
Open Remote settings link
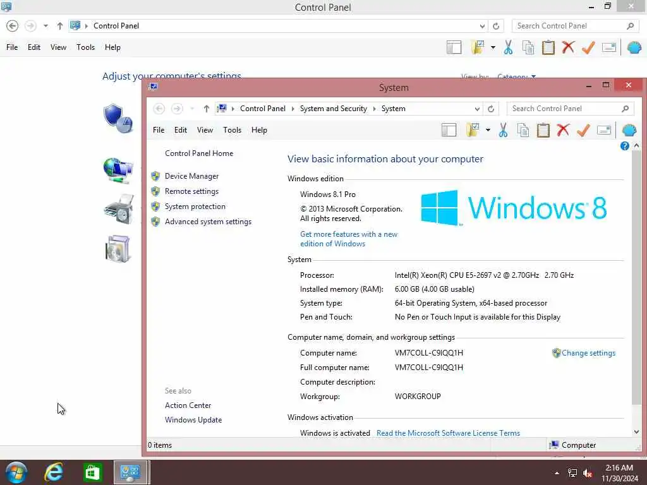(x=191, y=191)
